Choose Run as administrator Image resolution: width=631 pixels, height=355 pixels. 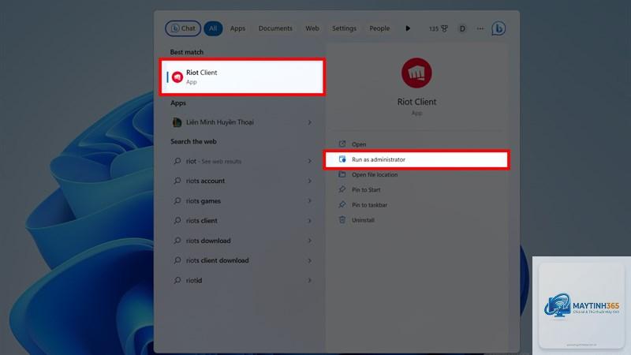pyautogui.click(x=416, y=159)
